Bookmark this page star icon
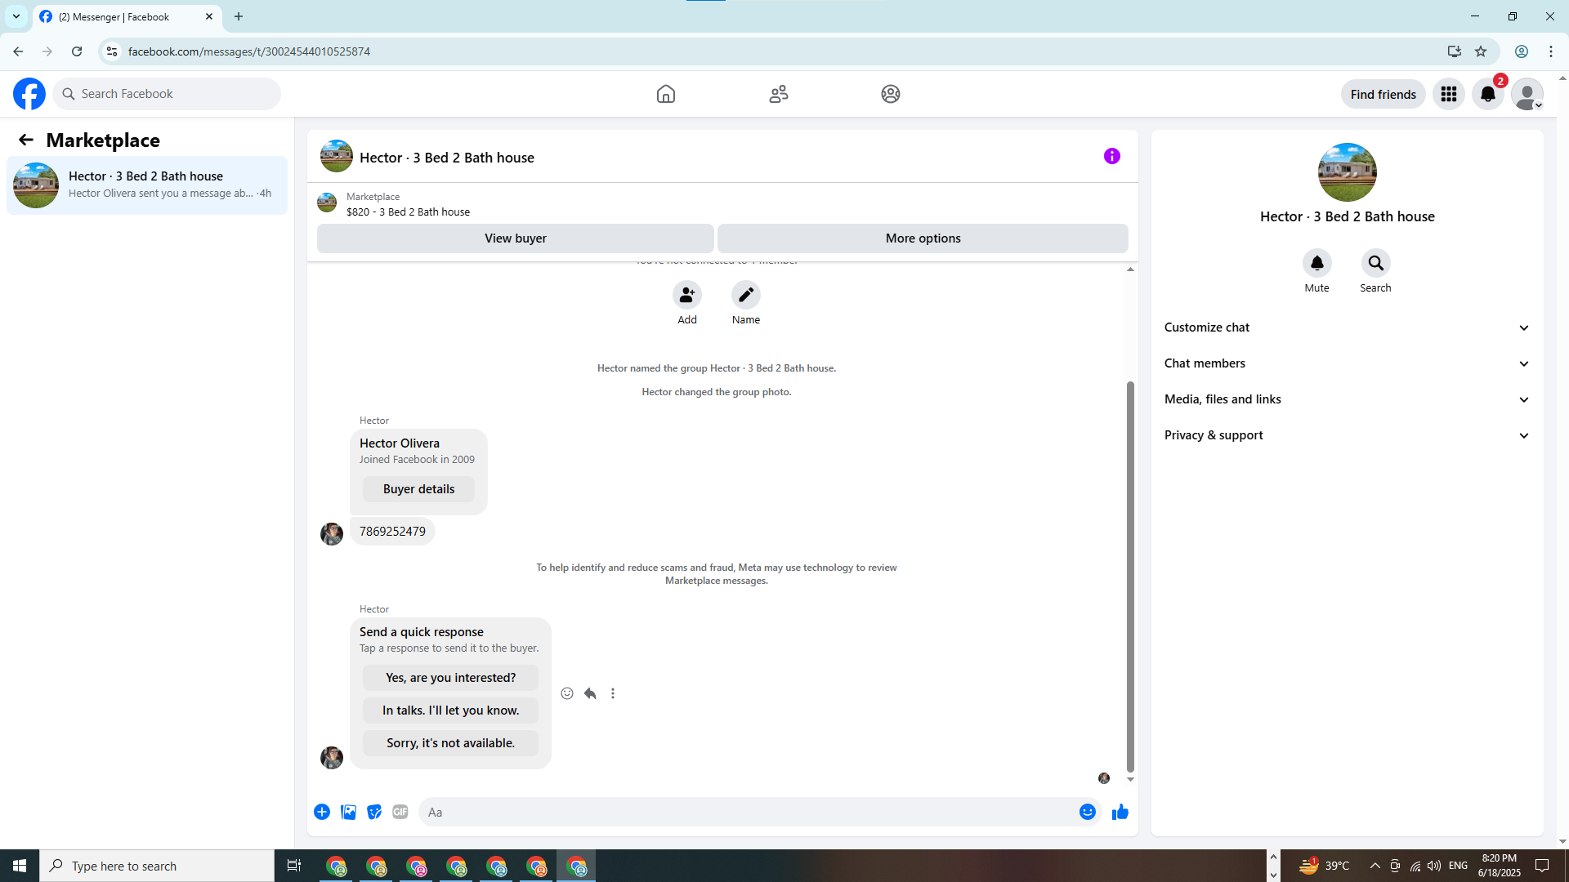This screenshot has width=1569, height=882. (x=1481, y=51)
